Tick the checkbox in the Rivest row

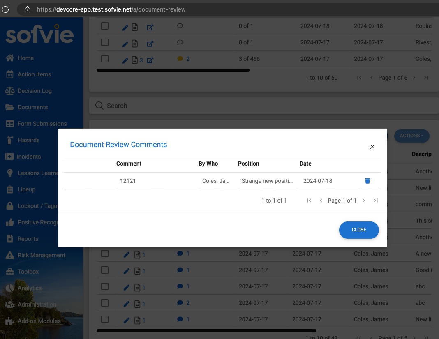click(x=105, y=42)
